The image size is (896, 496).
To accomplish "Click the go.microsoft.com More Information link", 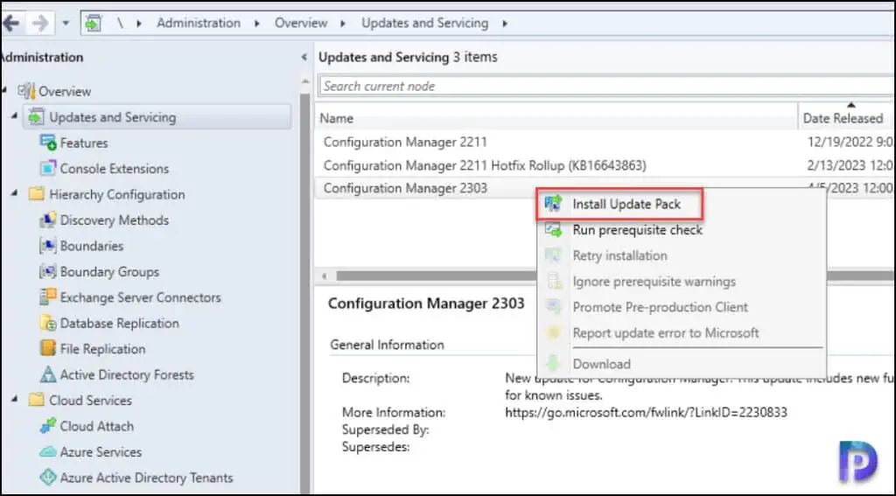I will coord(646,412).
